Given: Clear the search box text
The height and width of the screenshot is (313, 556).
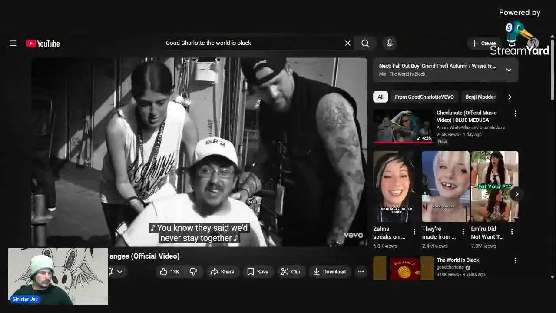Looking at the screenshot, I should click(x=347, y=43).
